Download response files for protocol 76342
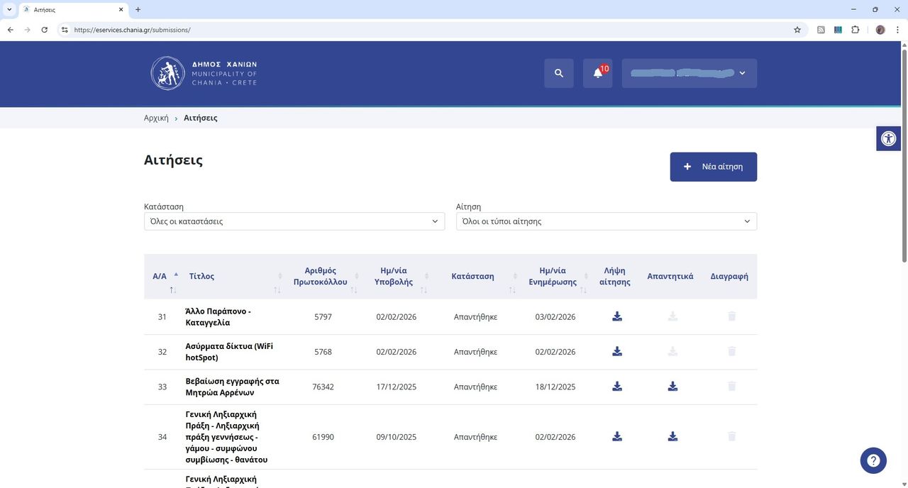908x488 pixels. (x=672, y=387)
